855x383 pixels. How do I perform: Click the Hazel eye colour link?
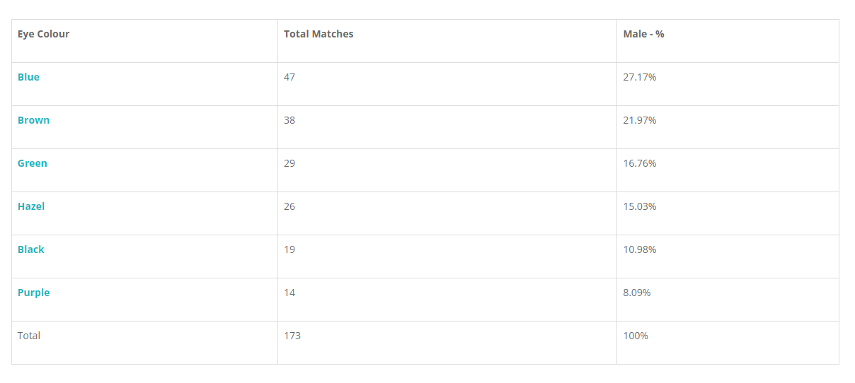pos(31,206)
